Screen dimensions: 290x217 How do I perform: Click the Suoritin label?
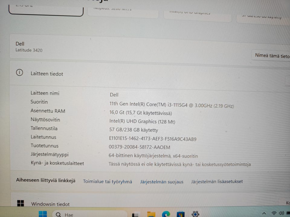click(39, 102)
